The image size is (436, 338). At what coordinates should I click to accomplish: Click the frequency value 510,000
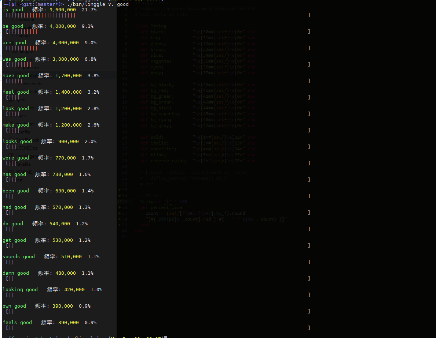pyautogui.click(x=72, y=257)
